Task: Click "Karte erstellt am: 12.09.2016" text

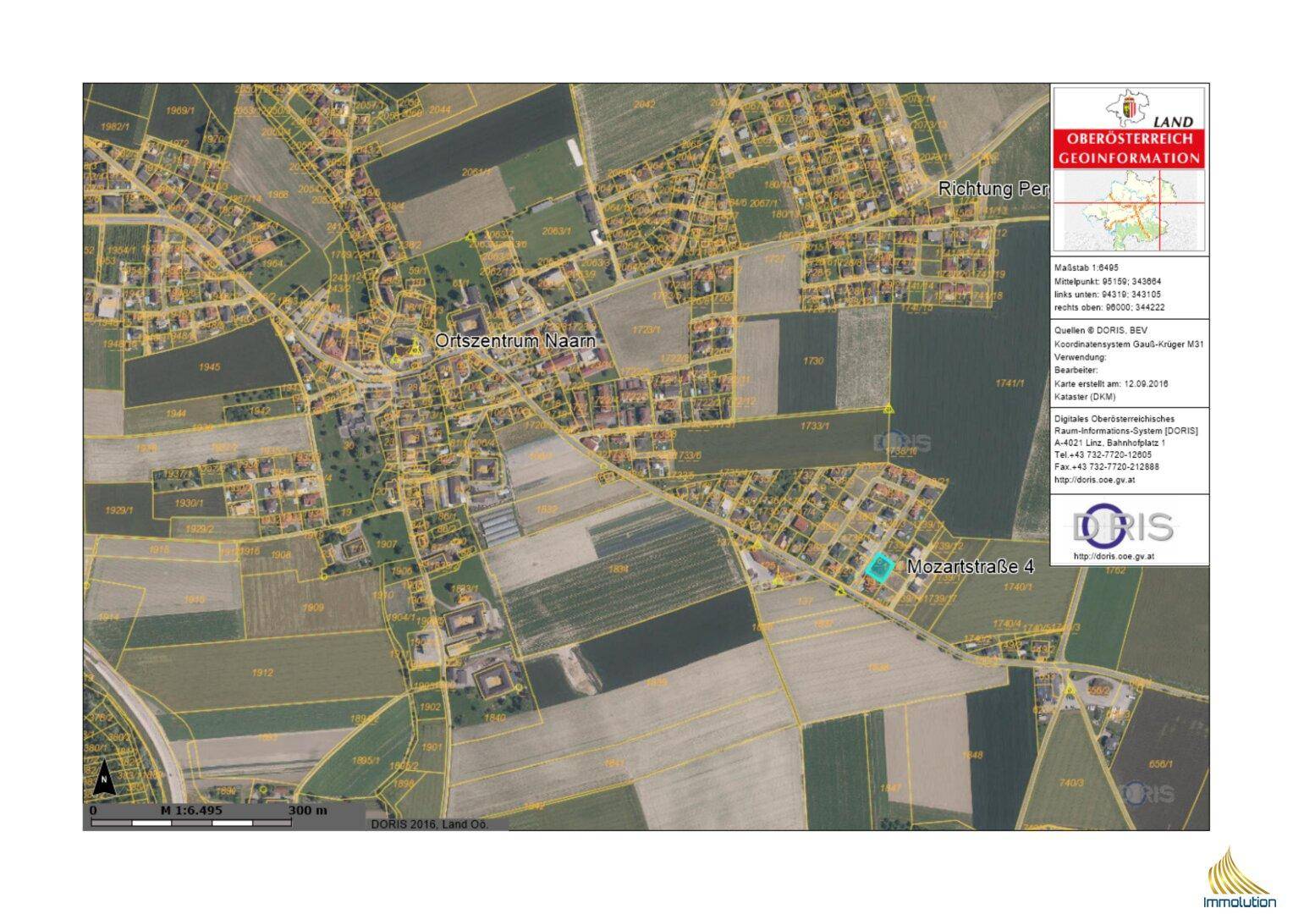Action: [1110, 383]
